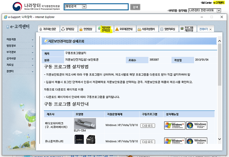Switch to 오류해결안내 tab
The image size is (229, 157).
tap(125, 29)
